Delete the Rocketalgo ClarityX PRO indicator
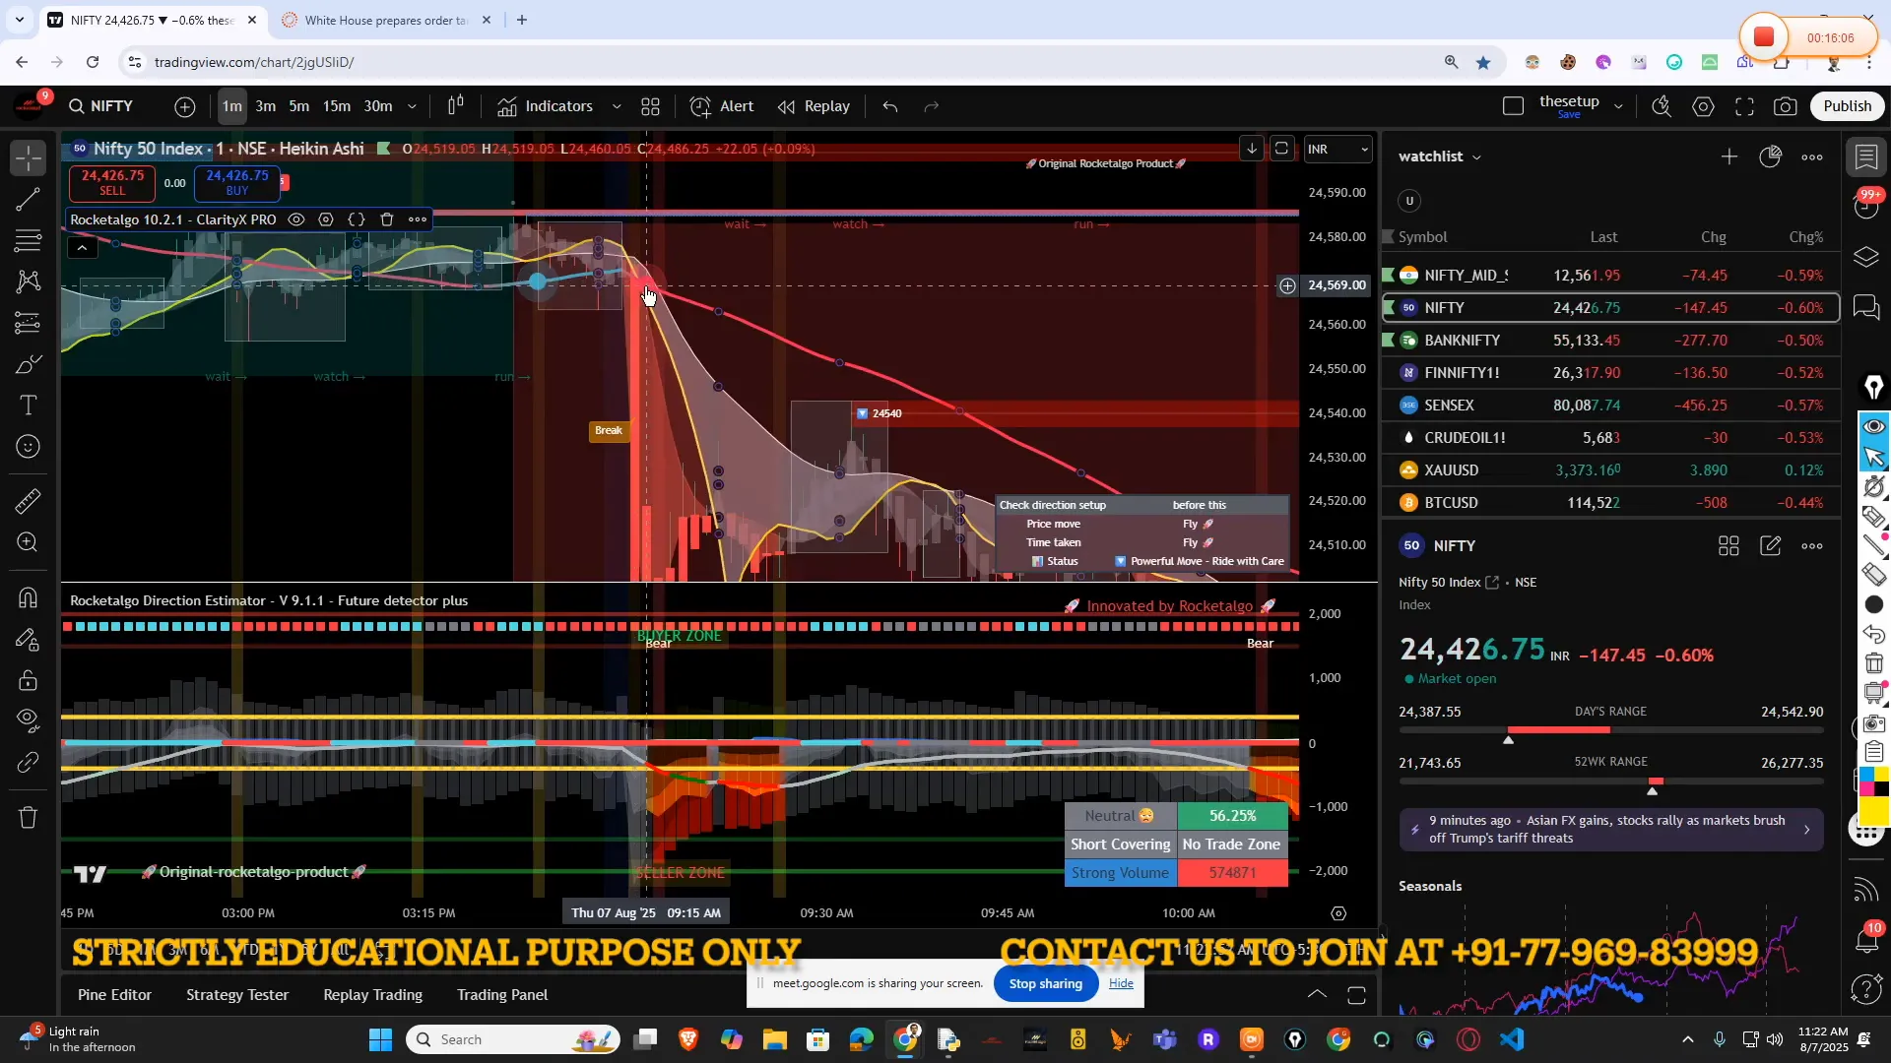The image size is (1891, 1063). [387, 219]
